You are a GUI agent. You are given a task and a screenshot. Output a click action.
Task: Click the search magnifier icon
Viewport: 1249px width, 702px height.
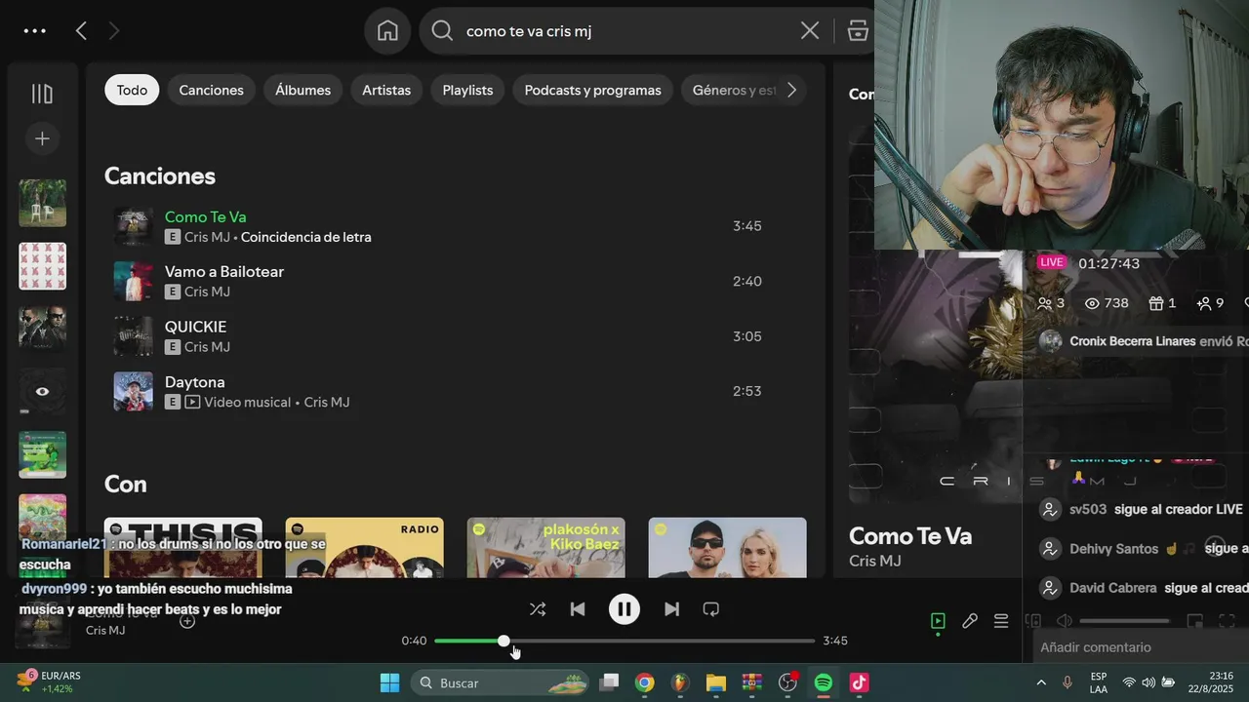click(442, 31)
